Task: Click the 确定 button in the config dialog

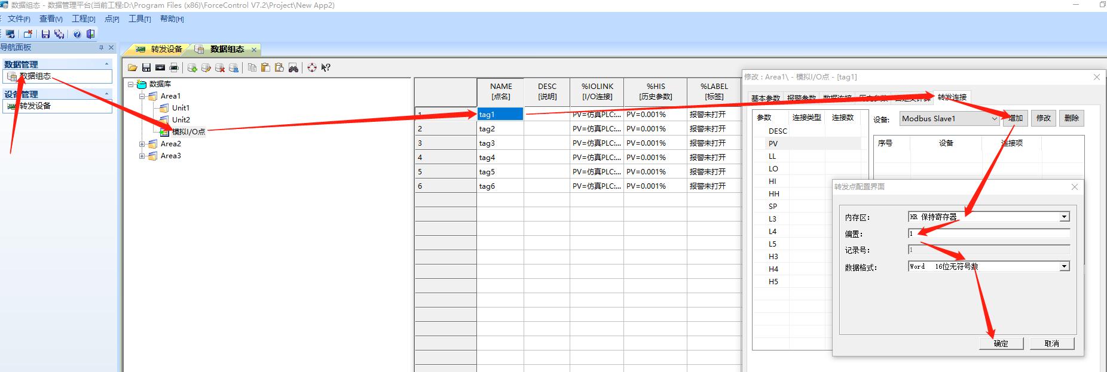Action: tap(1001, 344)
